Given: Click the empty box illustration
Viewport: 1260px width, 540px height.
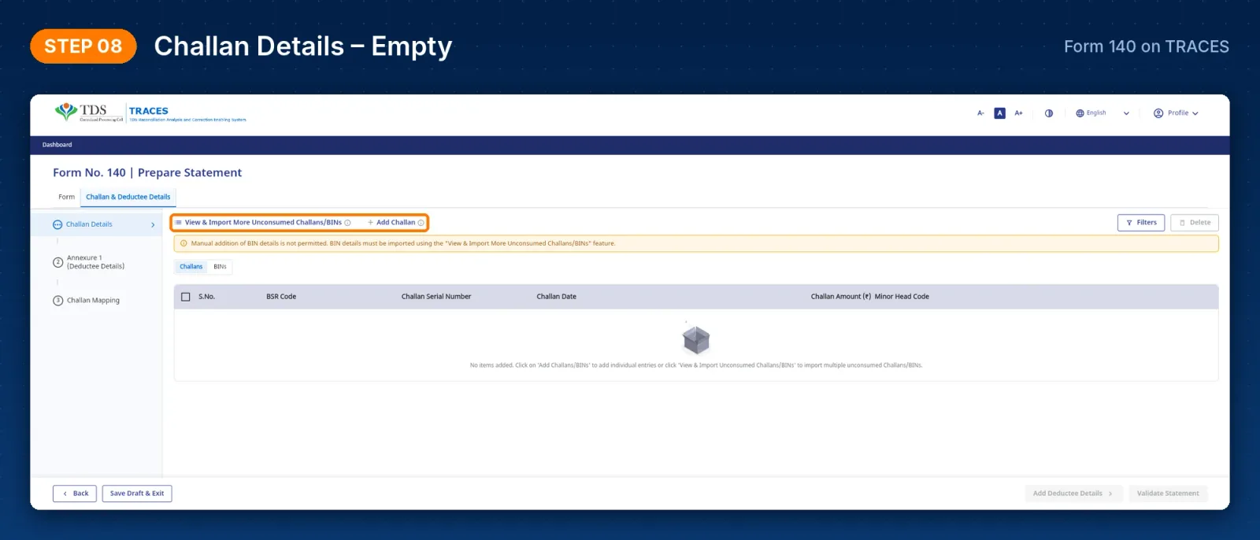Looking at the screenshot, I should tap(696, 339).
